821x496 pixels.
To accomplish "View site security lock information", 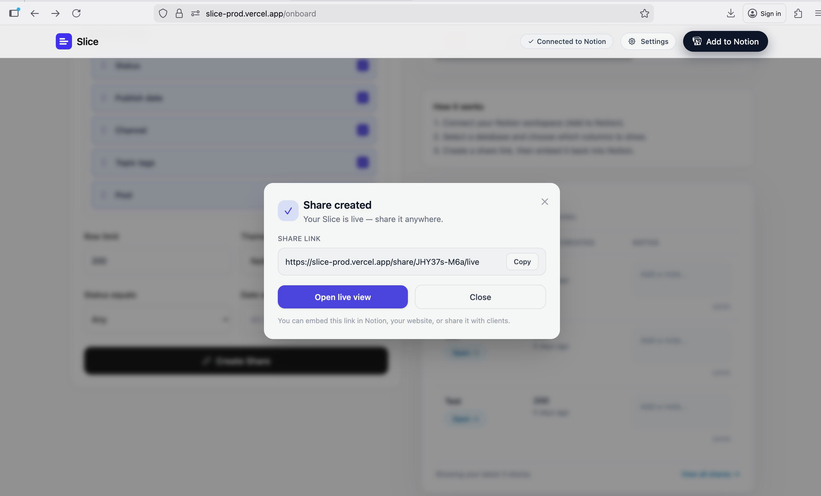I will [179, 13].
